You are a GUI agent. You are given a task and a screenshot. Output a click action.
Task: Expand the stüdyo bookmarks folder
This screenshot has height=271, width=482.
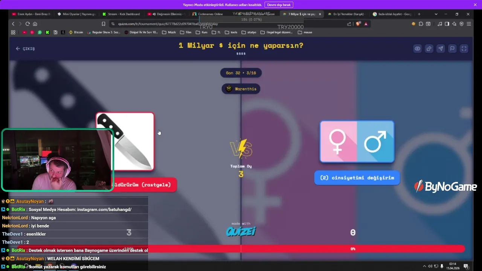[249, 32]
